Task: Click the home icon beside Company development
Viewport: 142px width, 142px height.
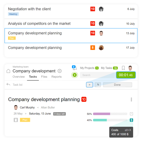Action: click(x=8, y=71)
